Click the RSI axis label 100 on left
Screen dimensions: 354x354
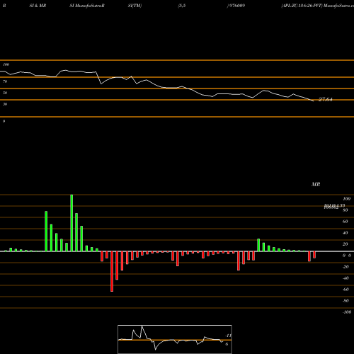pos(6,64)
